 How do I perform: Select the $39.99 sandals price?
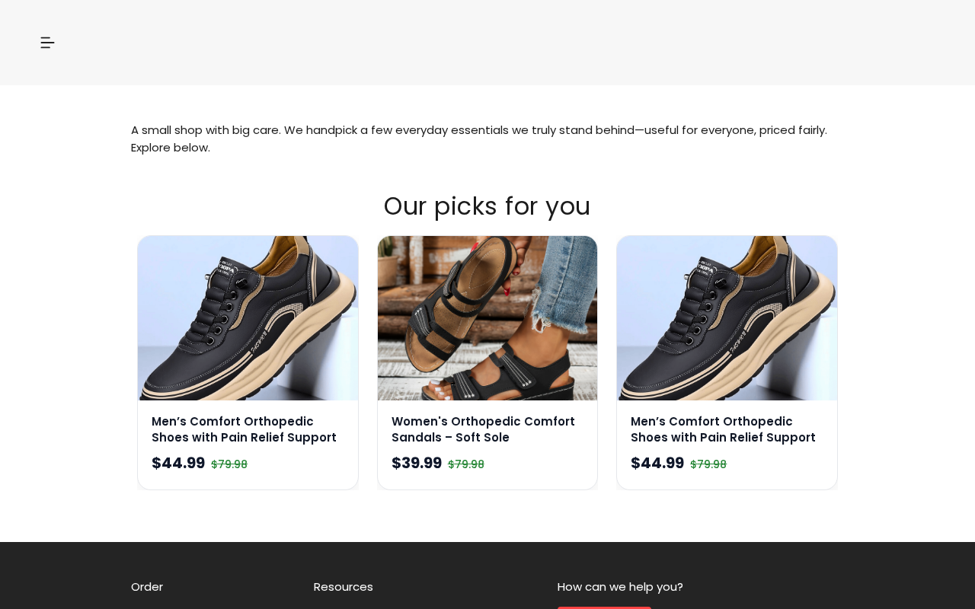point(417,463)
